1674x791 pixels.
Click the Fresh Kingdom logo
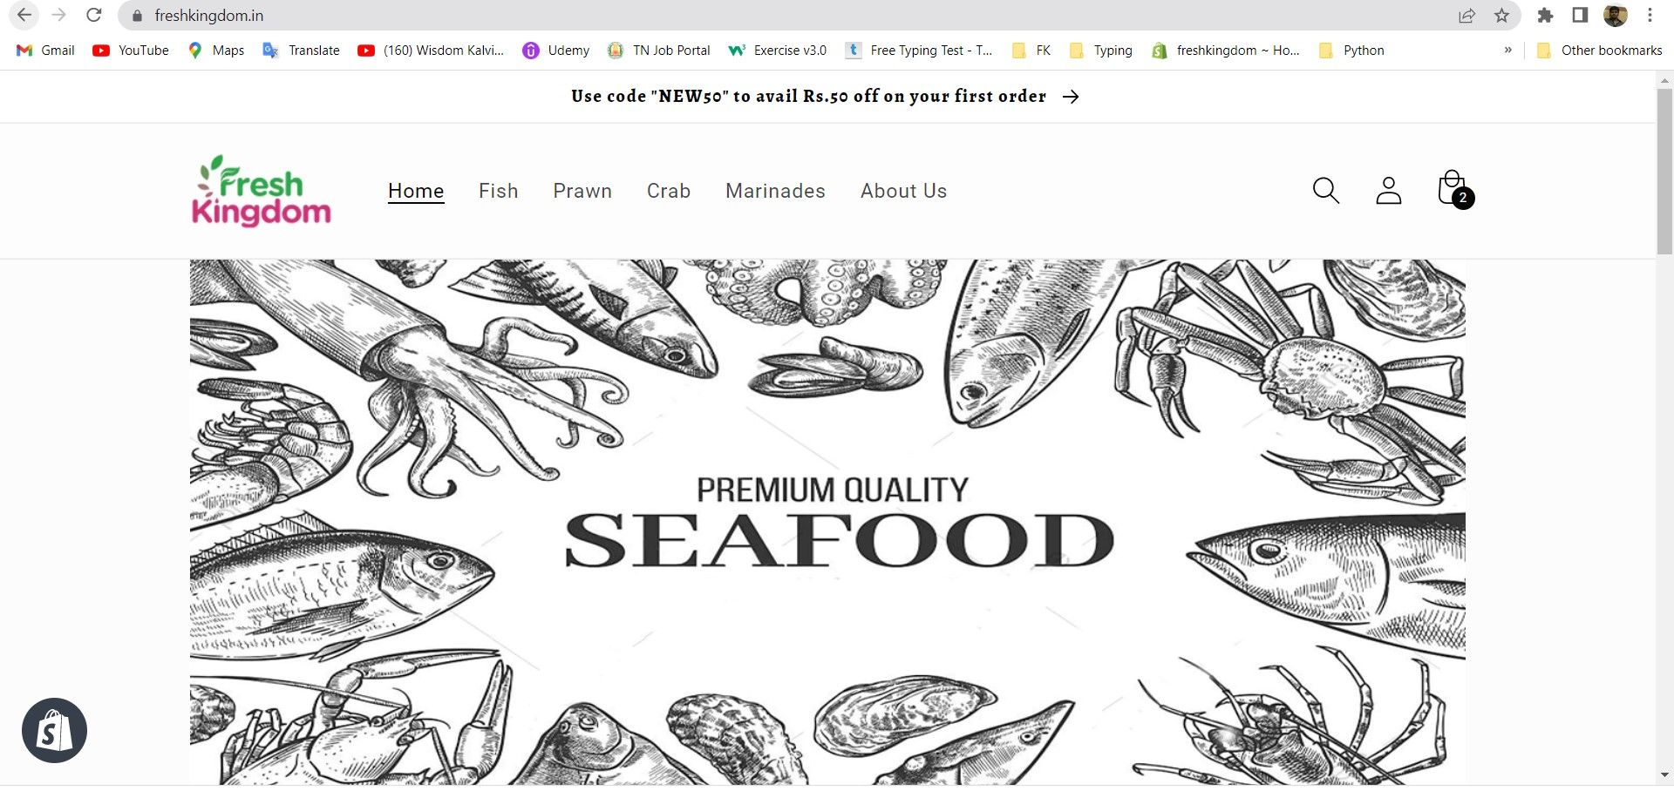pyautogui.click(x=261, y=191)
